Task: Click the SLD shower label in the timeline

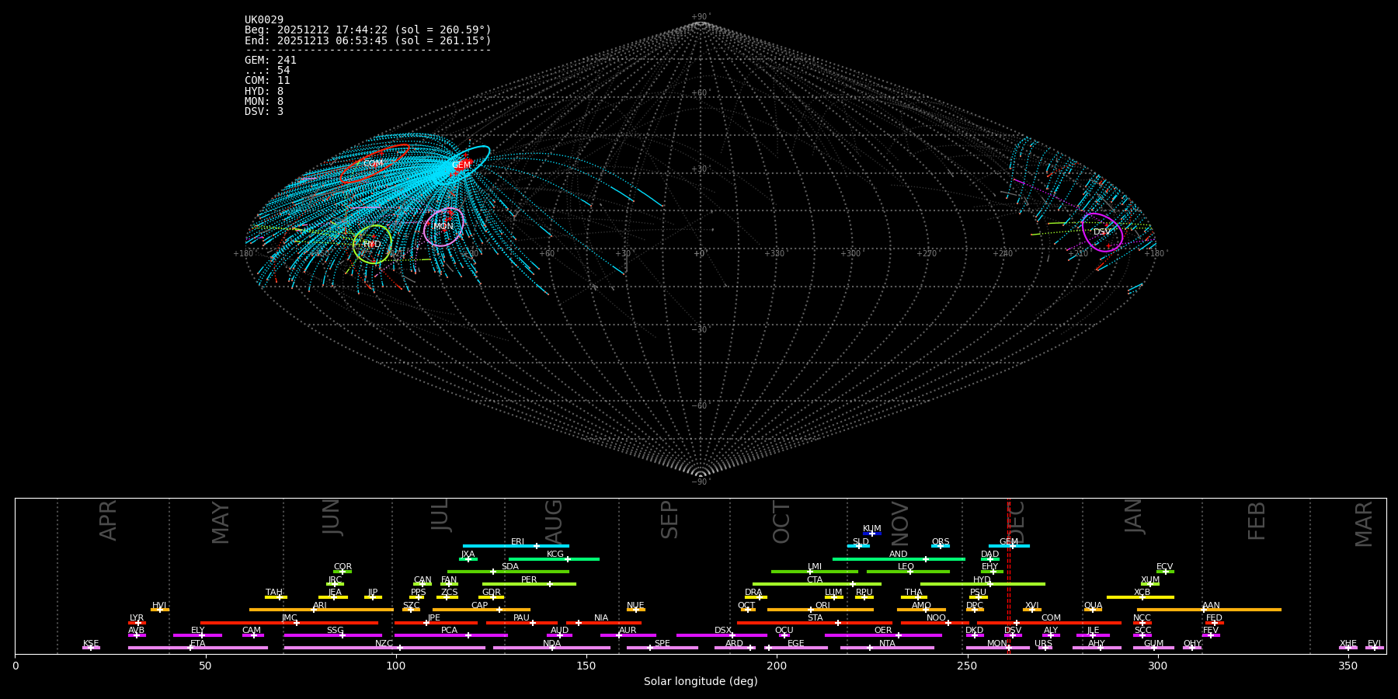Action: [x=861, y=542]
